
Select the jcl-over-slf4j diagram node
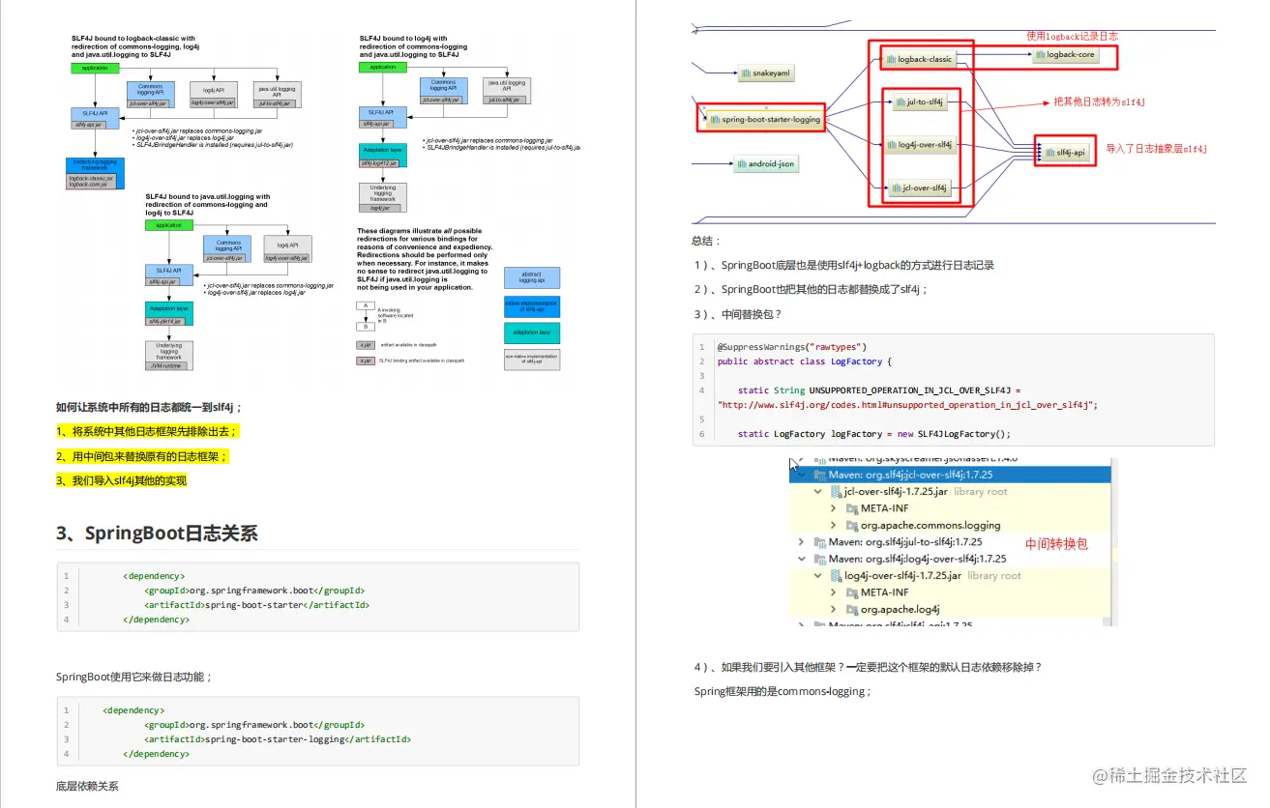pyautogui.click(x=920, y=188)
